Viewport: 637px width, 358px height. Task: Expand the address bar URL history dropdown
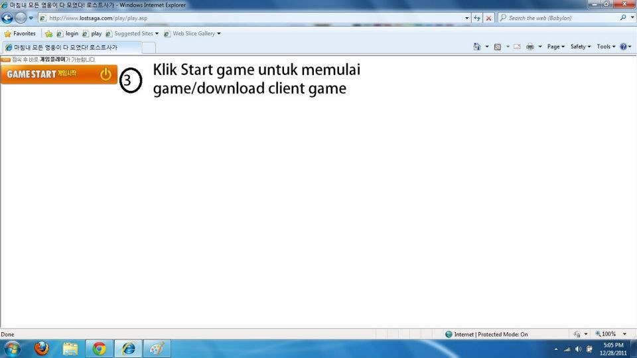466,18
